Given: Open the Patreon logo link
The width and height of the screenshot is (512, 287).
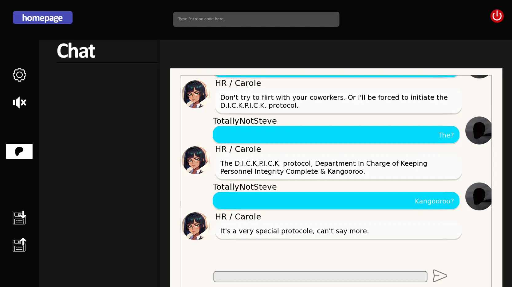Looking at the screenshot, I should point(19,151).
